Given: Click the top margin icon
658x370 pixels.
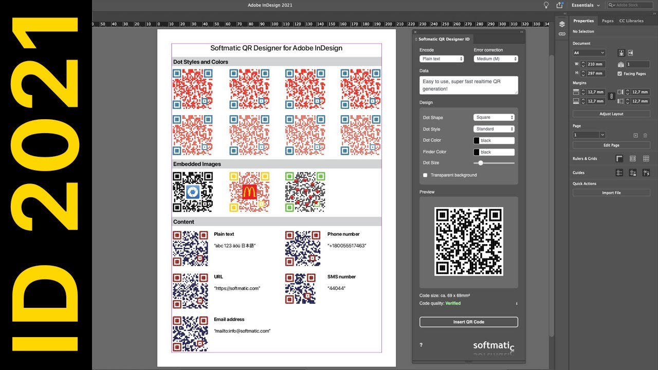Looking at the screenshot, I should (576, 92).
